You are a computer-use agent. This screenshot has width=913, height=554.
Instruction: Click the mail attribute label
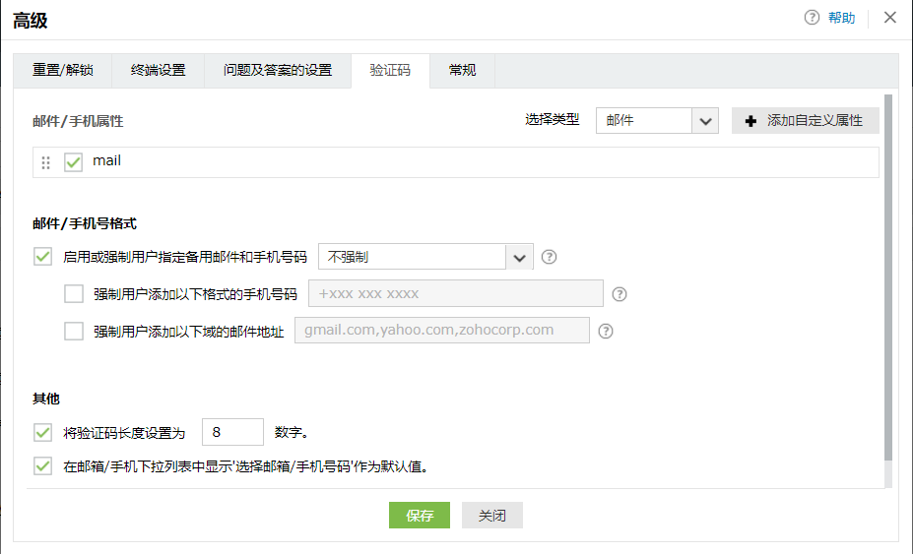pos(107,160)
